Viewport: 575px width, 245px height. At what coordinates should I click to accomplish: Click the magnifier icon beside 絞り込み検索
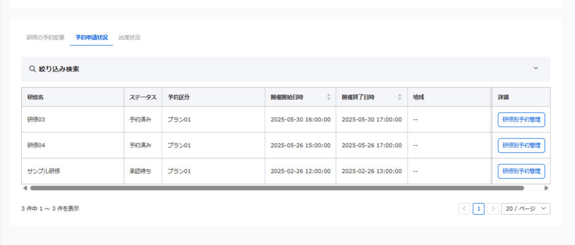[x=32, y=69]
